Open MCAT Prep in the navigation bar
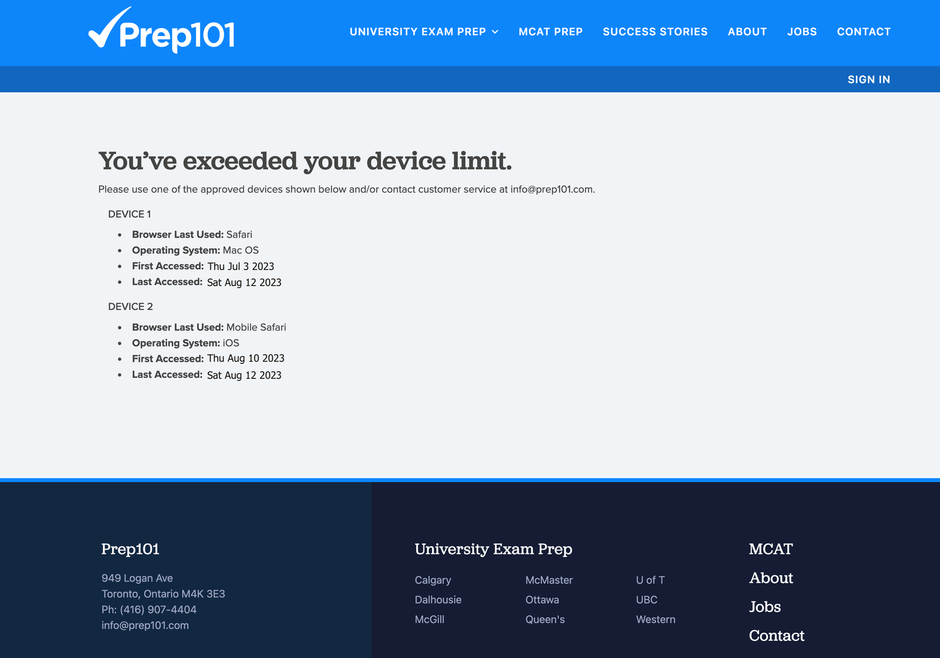The image size is (940, 658). (x=551, y=32)
